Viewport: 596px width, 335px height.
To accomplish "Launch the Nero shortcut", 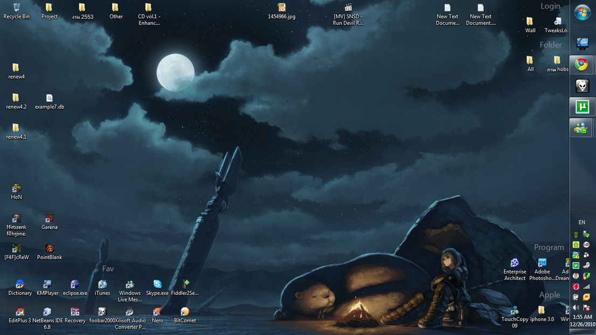I will [157, 315].
